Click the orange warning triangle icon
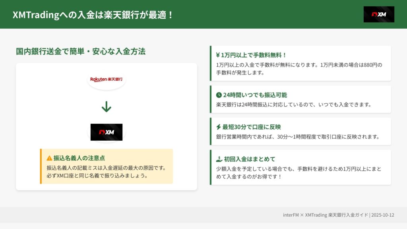The width and height of the screenshot is (407, 229). click(x=49, y=158)
